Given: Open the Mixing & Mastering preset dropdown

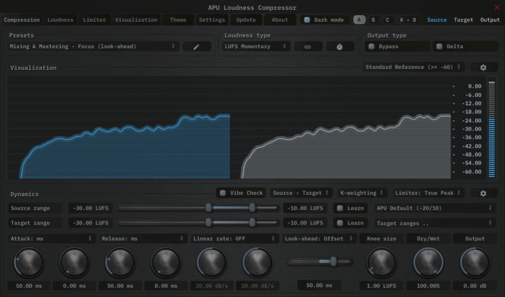Looking at the screenshot, I should tap(93, 46).
